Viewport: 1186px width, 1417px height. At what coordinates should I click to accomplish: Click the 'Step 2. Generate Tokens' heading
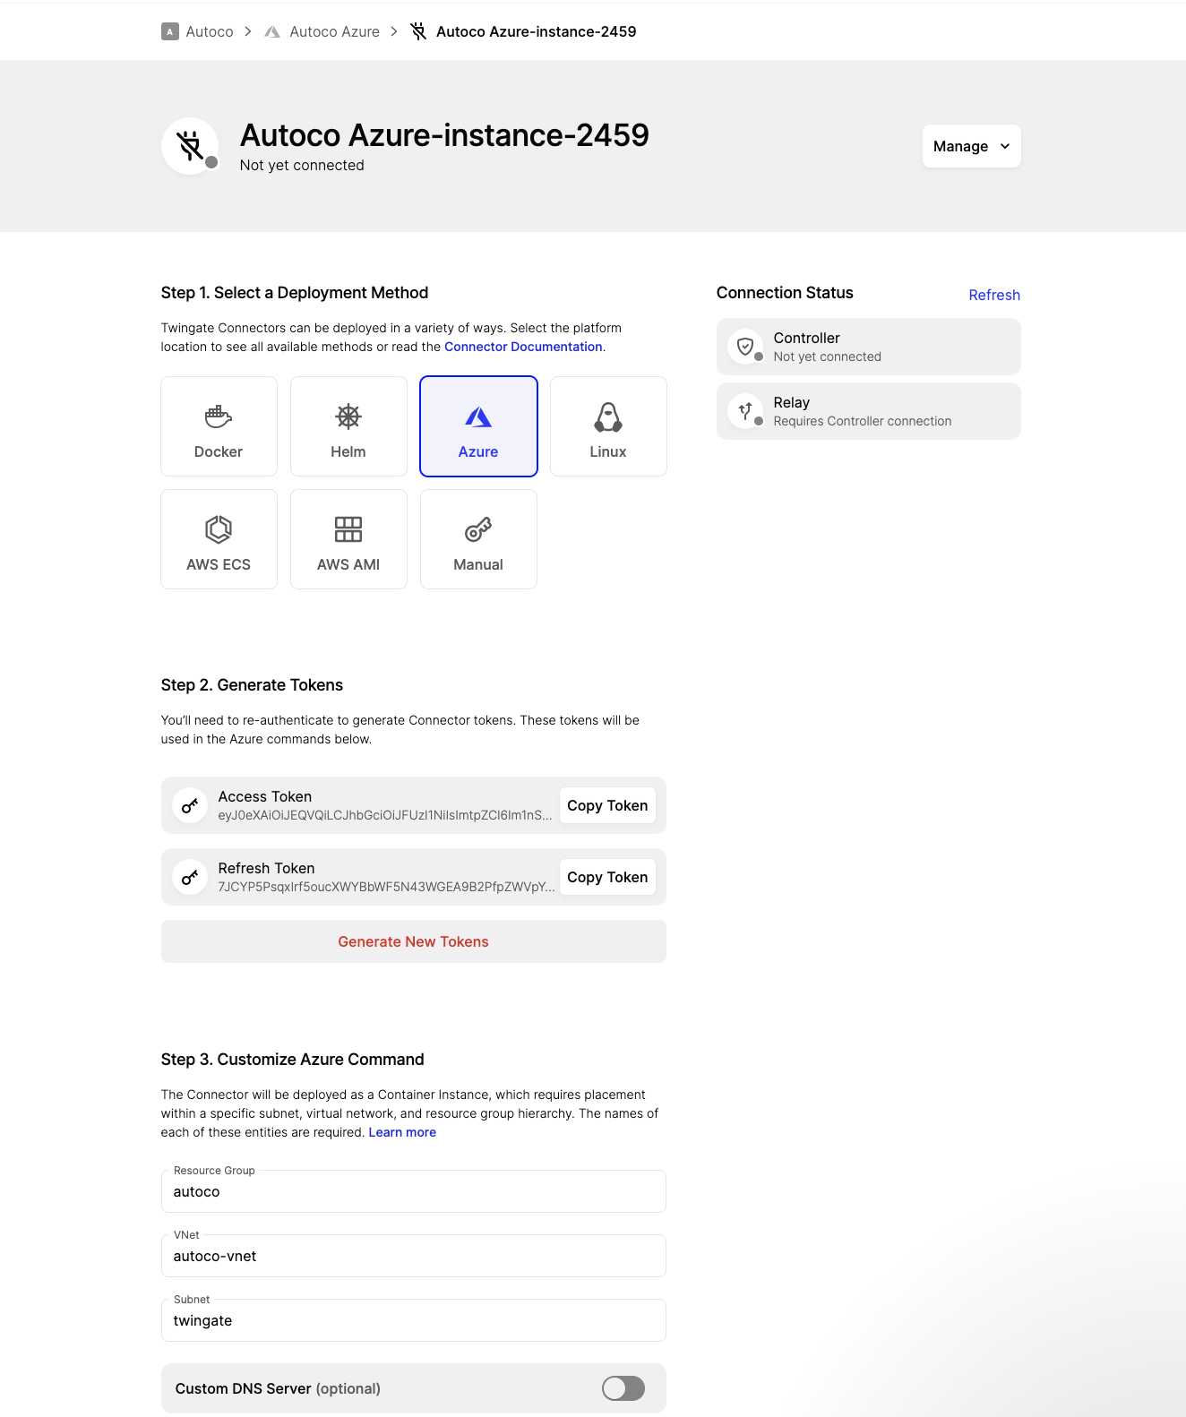(252, 685)
